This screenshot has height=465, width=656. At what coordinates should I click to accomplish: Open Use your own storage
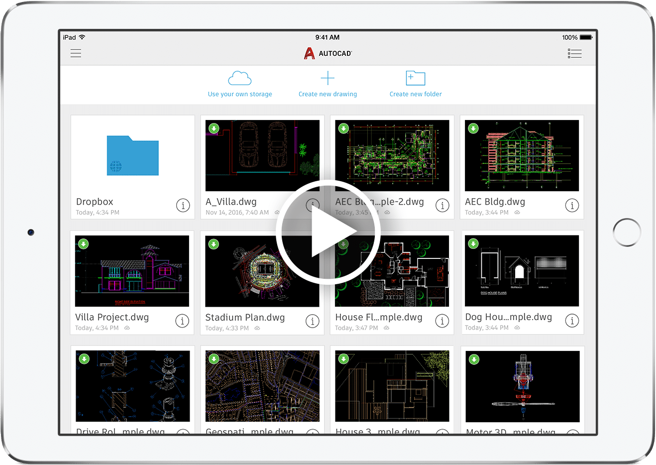pos(240,94)
